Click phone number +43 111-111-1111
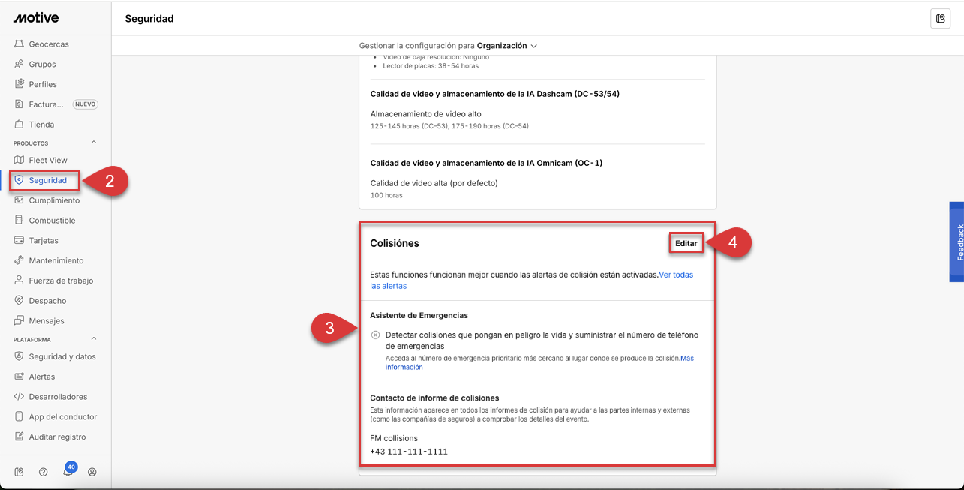964x490 pixels. click(409, 452)
